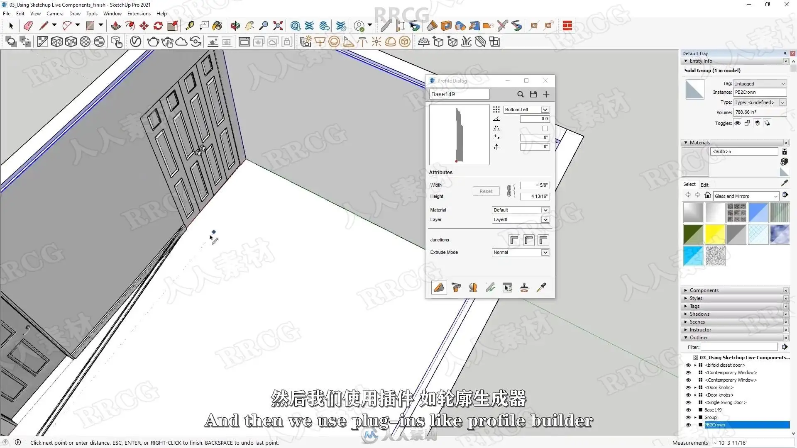Select Base149 in the Outliner list

[713, 410]
